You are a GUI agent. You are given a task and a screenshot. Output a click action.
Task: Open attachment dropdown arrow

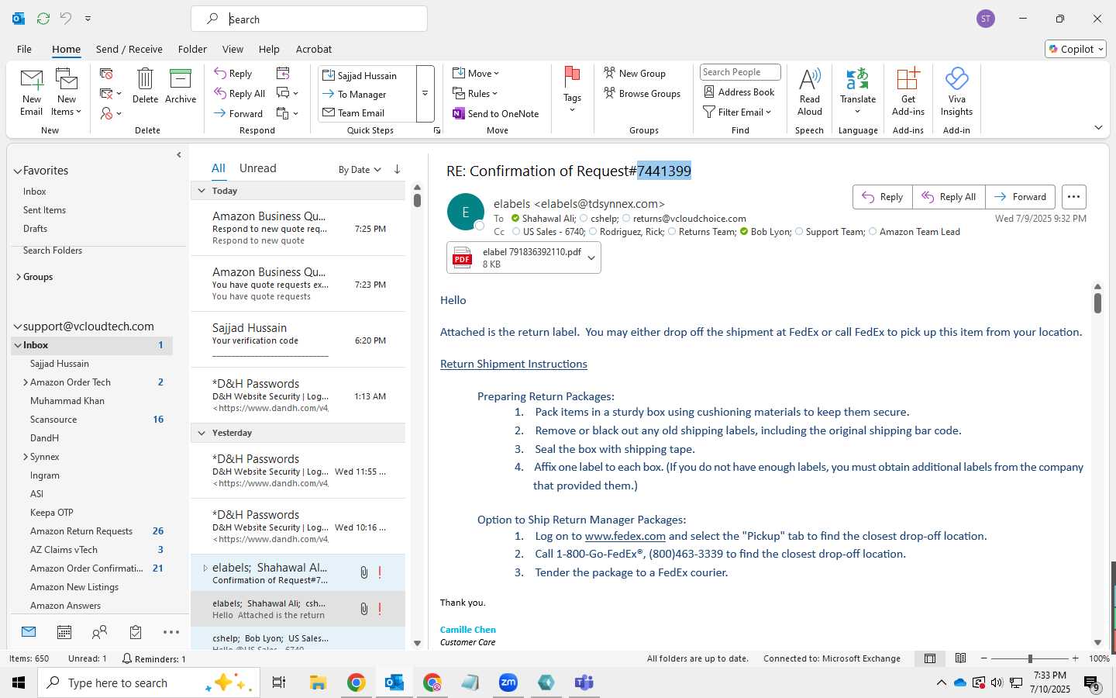pyautogui.click(x=591, y=258)
